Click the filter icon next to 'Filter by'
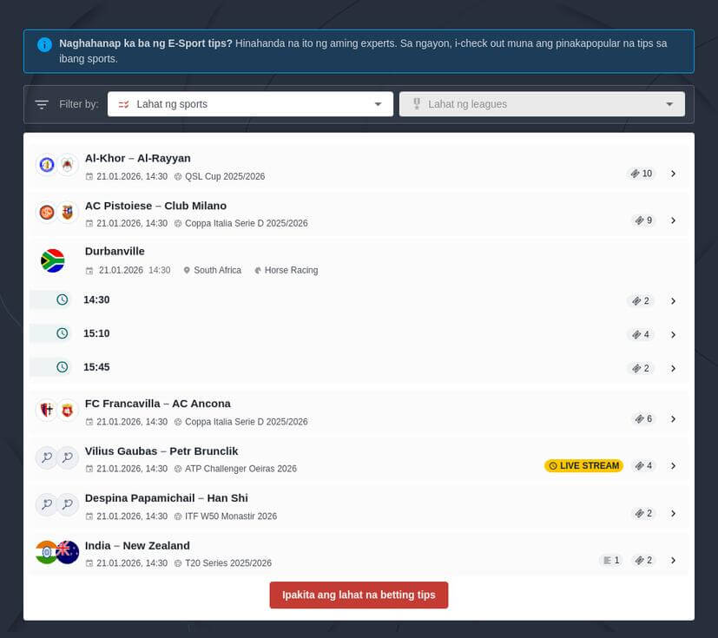718x638 pixels. (x=41, y=103)
